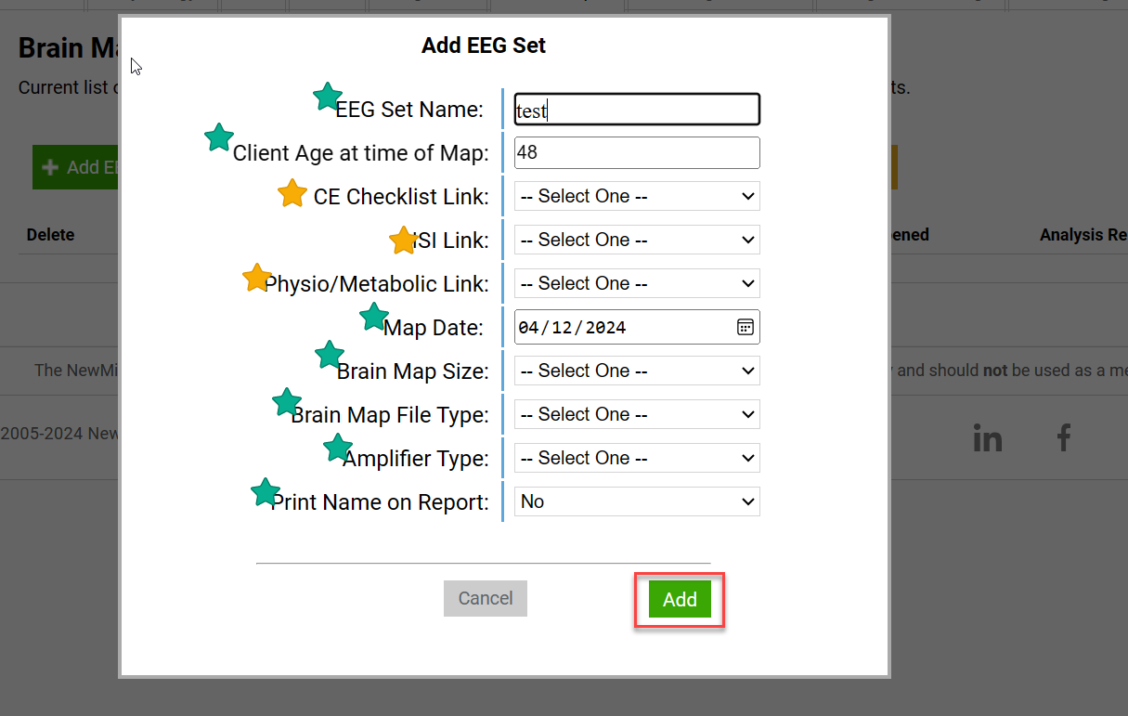Click the Physio/Metabolic Link label
Image resolution: width=1128 pixels, height=716 pixels.
point(377,284)
